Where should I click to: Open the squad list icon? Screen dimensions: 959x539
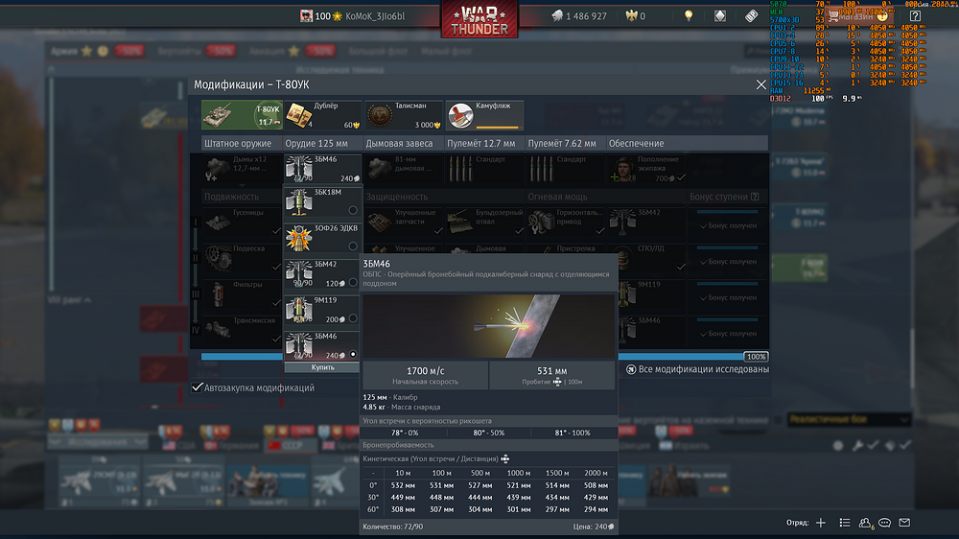click(845, 523)
